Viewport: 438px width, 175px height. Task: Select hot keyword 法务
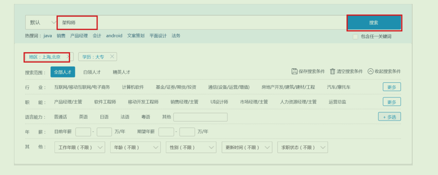(176, 36)
